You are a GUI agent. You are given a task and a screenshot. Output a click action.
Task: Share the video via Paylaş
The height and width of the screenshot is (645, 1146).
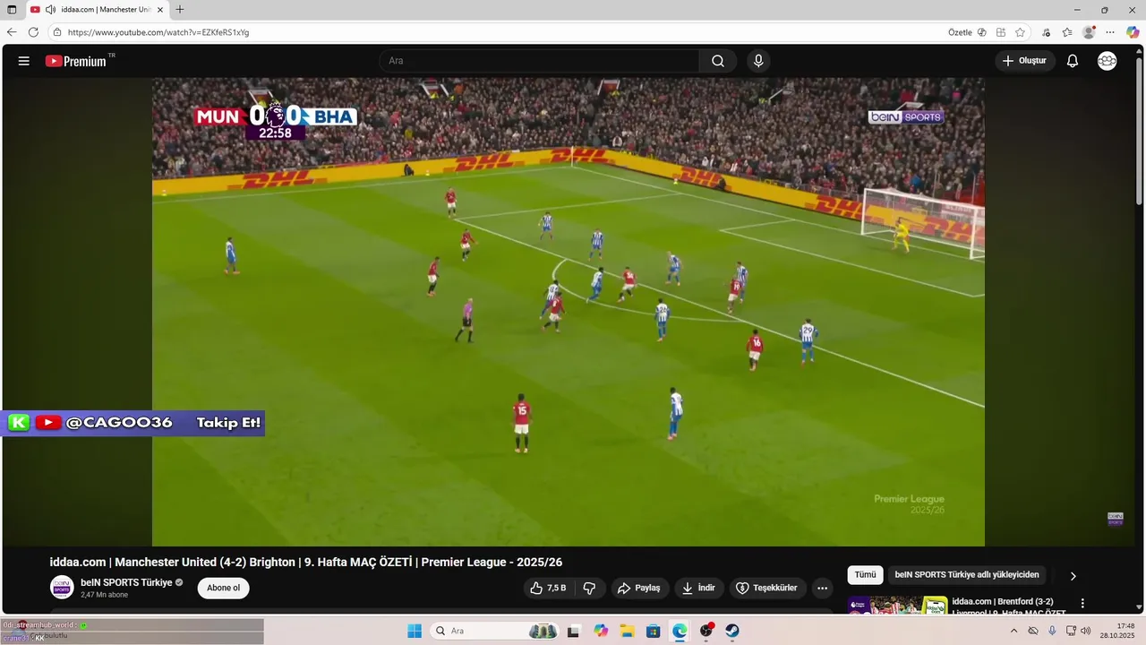tap(639, 588)
